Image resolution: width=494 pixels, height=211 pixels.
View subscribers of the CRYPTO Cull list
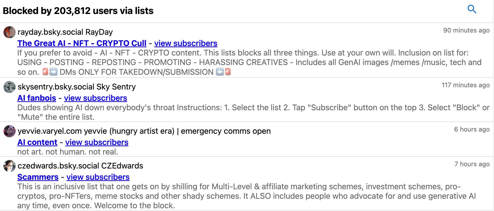click(186, 43)
